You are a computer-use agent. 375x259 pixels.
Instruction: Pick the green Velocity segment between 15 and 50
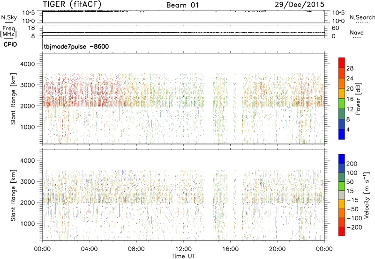pos(342,186)
